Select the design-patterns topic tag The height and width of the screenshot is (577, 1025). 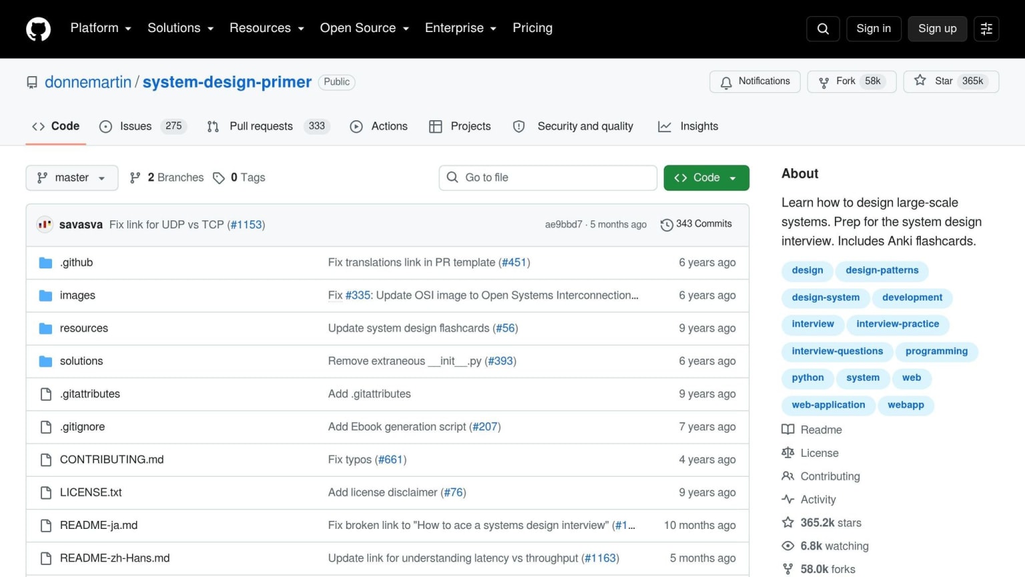pyautogui.click(x=882, y=270)
